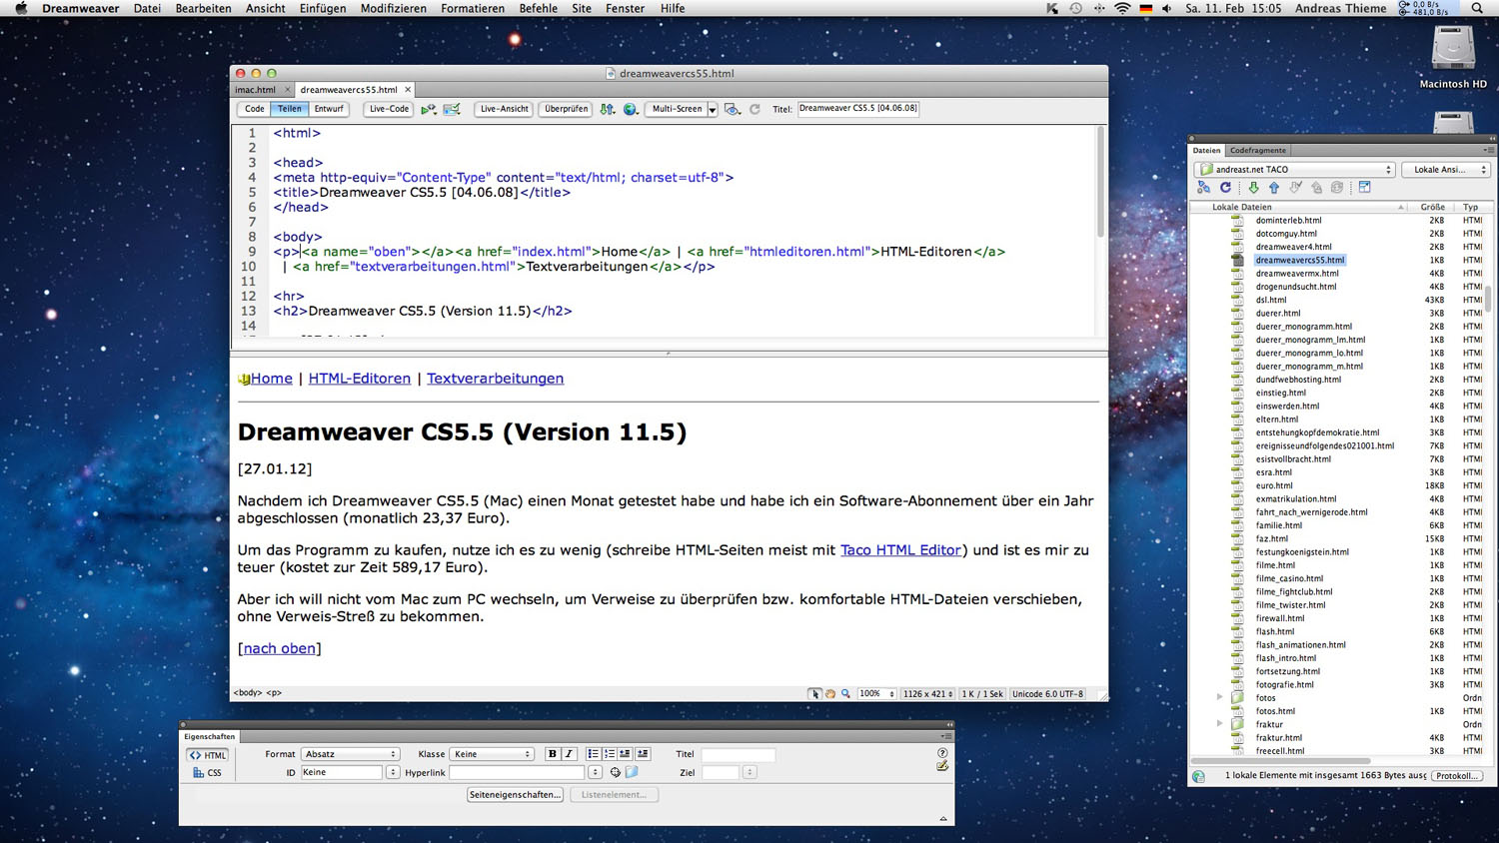
Task: Click the Live-Code options icon with green arrow
Action: pos(428,109)
